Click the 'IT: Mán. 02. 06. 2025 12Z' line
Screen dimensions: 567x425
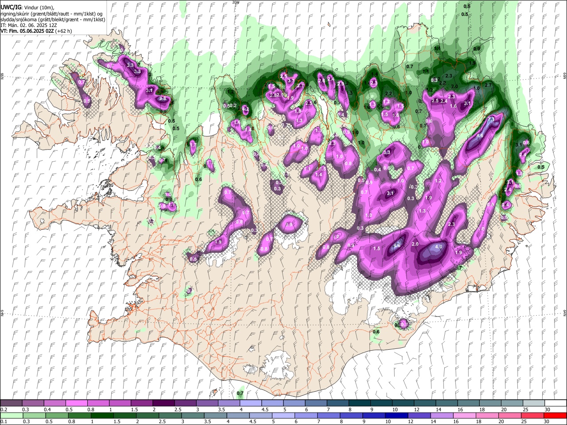(x=29, y=25)
